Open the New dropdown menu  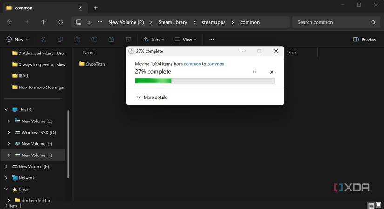click(x=17, y=40)
